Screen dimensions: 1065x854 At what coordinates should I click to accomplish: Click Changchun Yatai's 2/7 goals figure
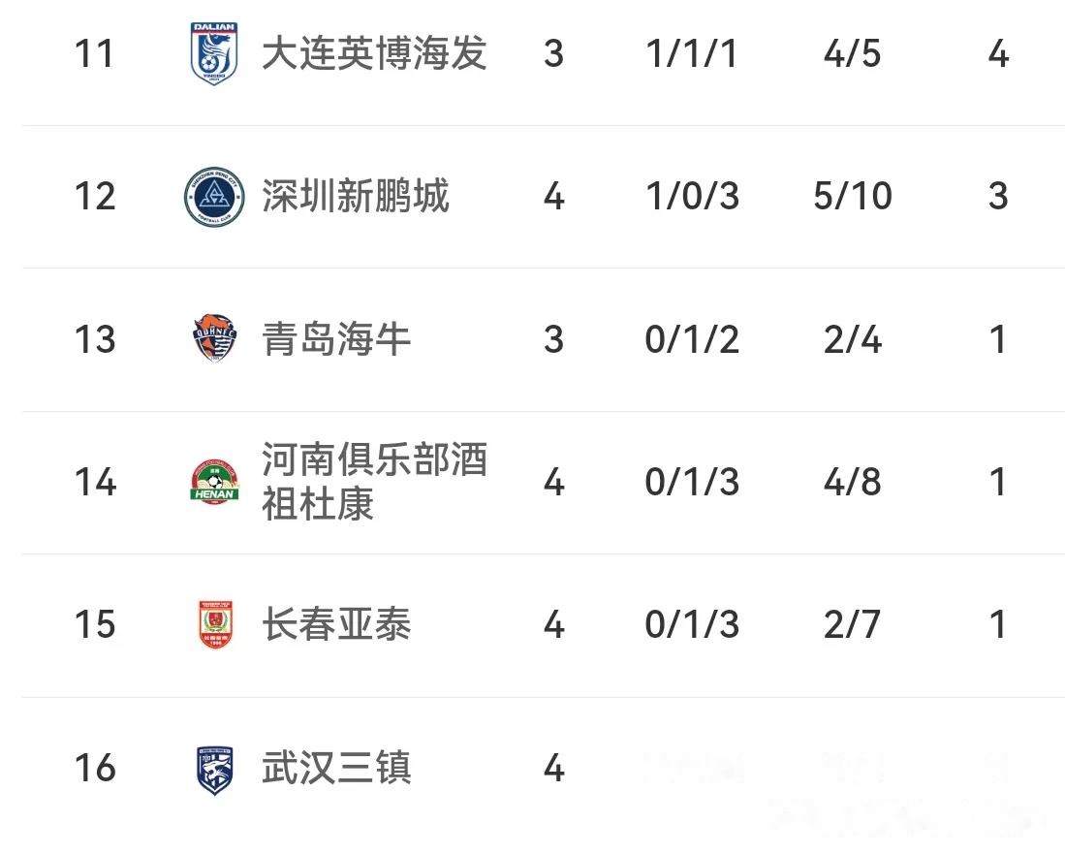(x=853, y=625)
